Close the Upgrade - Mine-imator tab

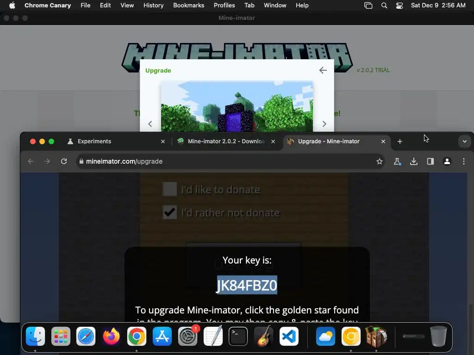click(x=383, y=141)
